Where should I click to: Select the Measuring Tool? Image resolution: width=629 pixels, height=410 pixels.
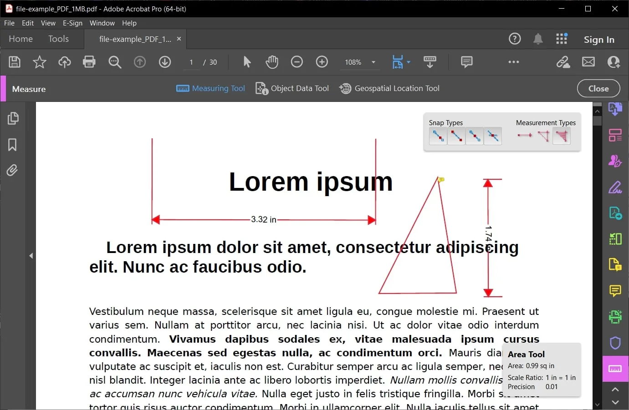tap(210, 88)
